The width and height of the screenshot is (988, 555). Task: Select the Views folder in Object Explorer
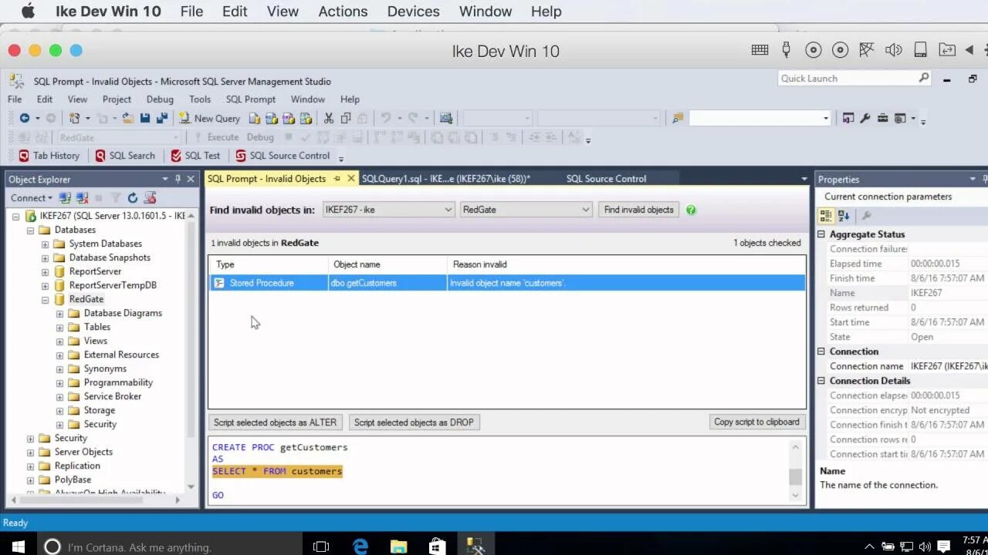pyautogui.click(x=95, y=341)
